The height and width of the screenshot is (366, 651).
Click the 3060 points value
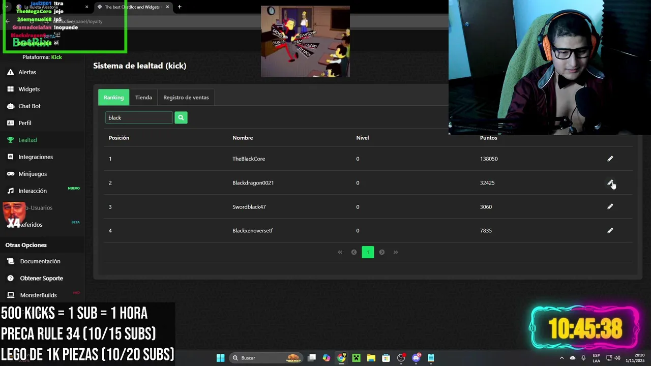point(486,206)
